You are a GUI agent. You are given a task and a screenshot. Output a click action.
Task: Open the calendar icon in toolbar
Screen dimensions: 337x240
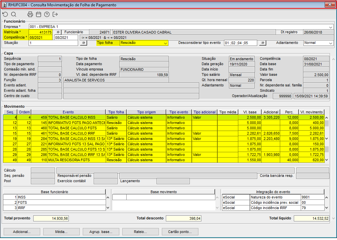39,14
